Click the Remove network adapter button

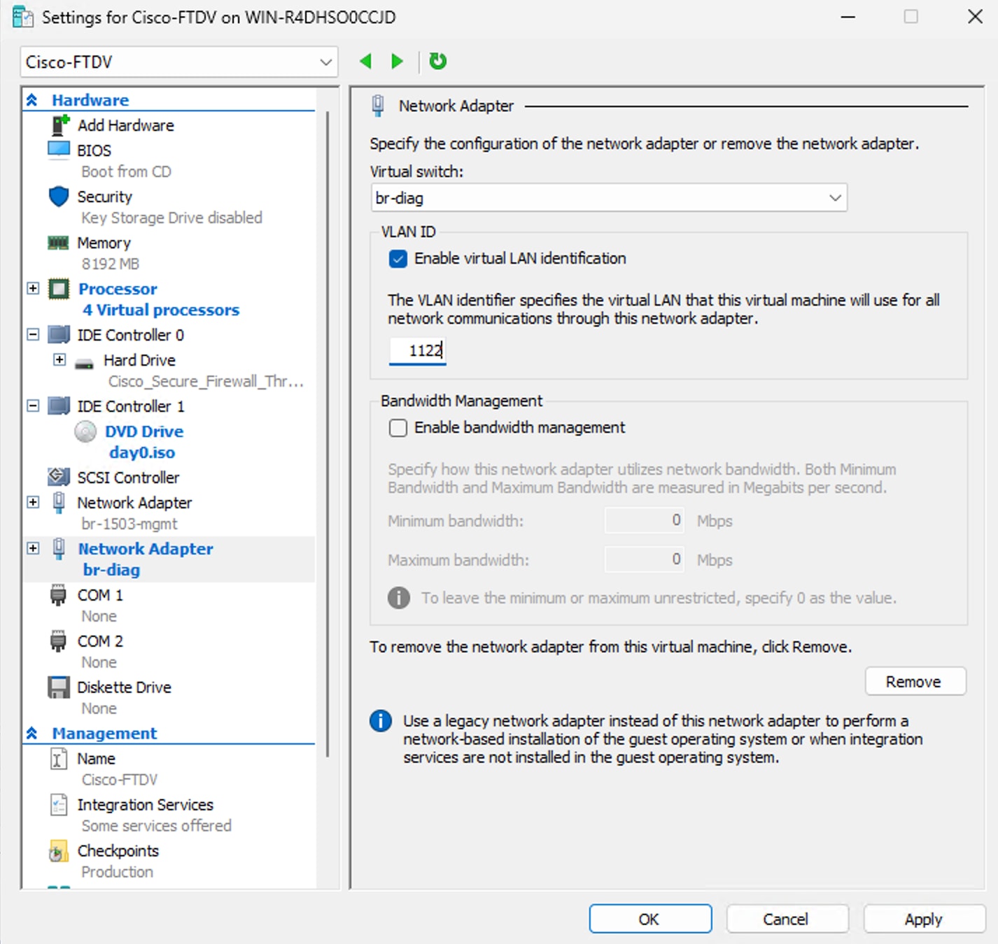tap(915, 682)
